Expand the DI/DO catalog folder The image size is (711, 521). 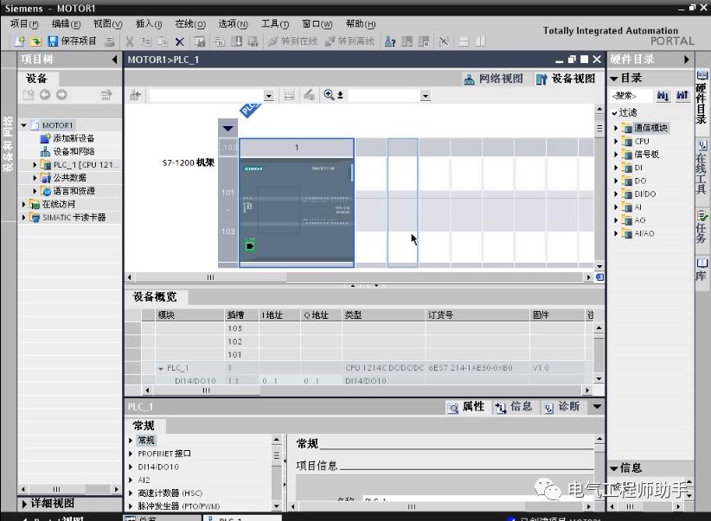click(616, 194)
